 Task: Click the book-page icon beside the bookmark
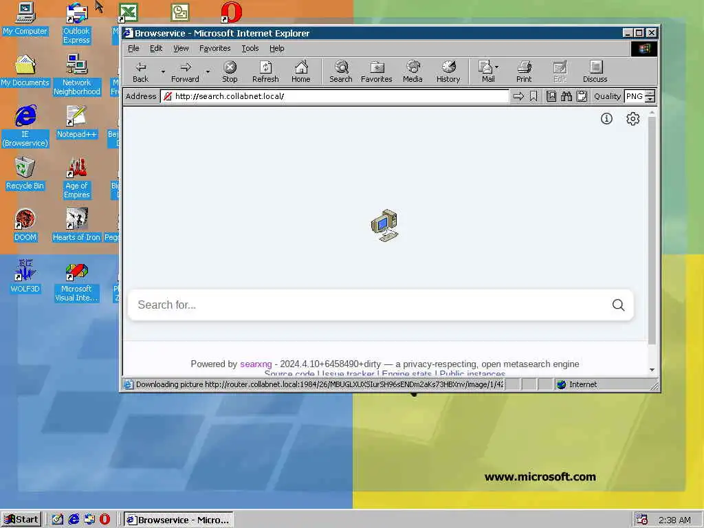click(x=551, y=96)
